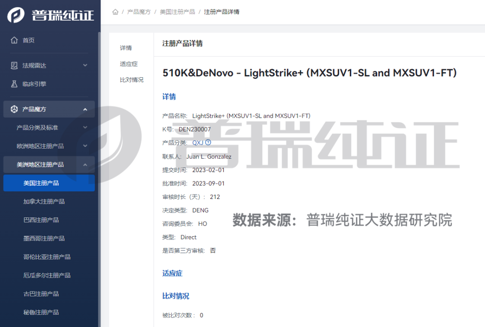Screen dimensions: 485x327
Task: Go to 产品魔方 breadcrumb link
Action: click(139, 12)
